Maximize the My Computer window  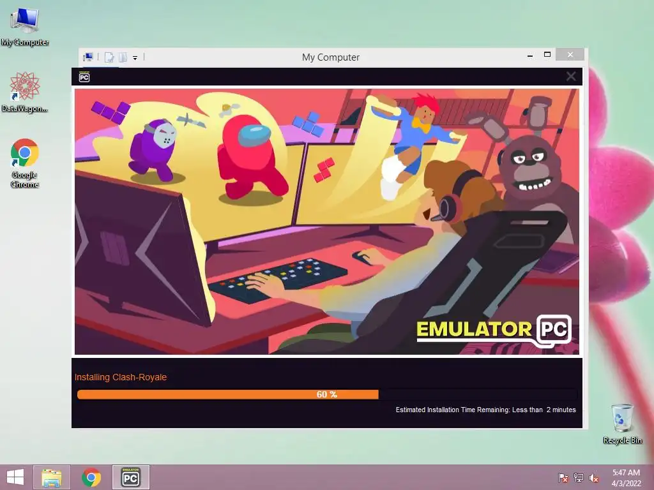tap(547, 55)
